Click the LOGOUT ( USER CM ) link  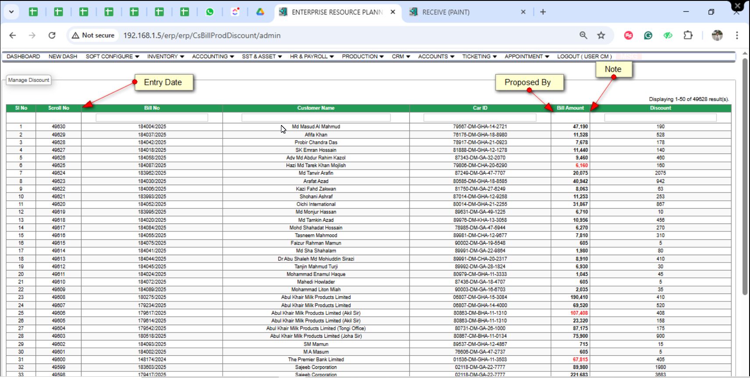(x=584, y=56)
